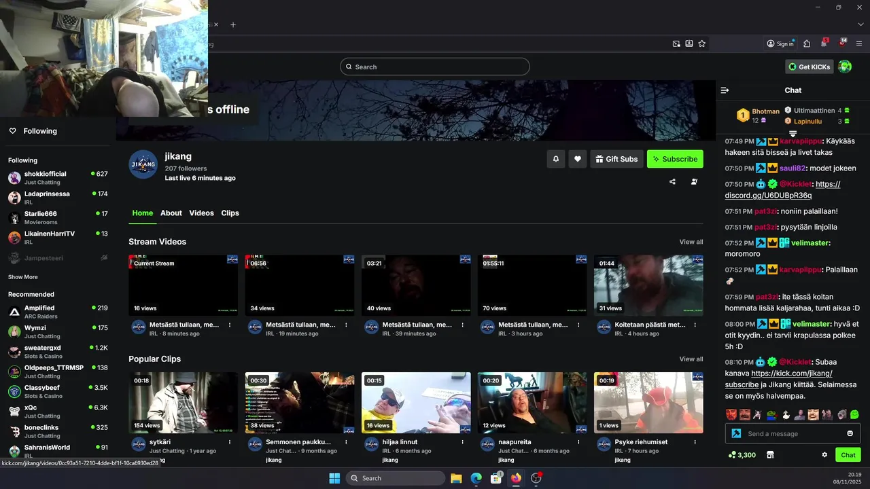Open the Current Stream video thumbnail

[x=184, y=285]
